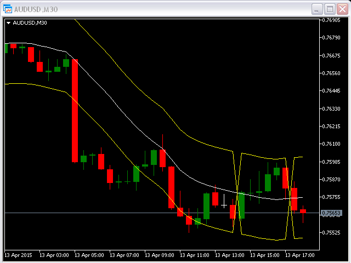Click the 13 Apr 03:00 time label
Screen dimensions: 351x263
pyautogui.click(x=54, y=255)
